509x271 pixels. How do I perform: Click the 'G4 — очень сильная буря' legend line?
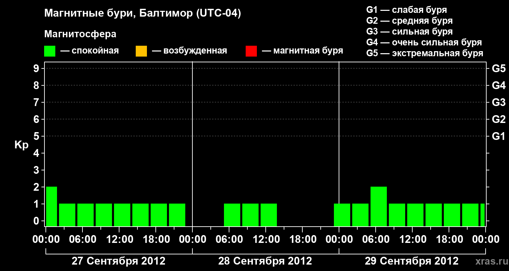pos(424,42)
